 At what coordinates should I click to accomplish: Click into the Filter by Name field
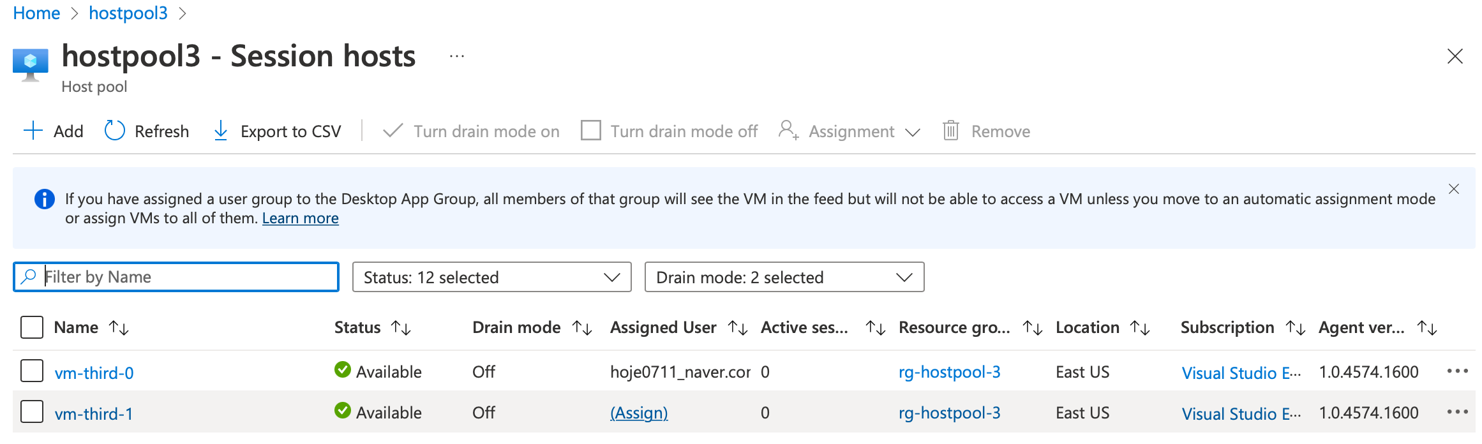(x=185, y=277)
